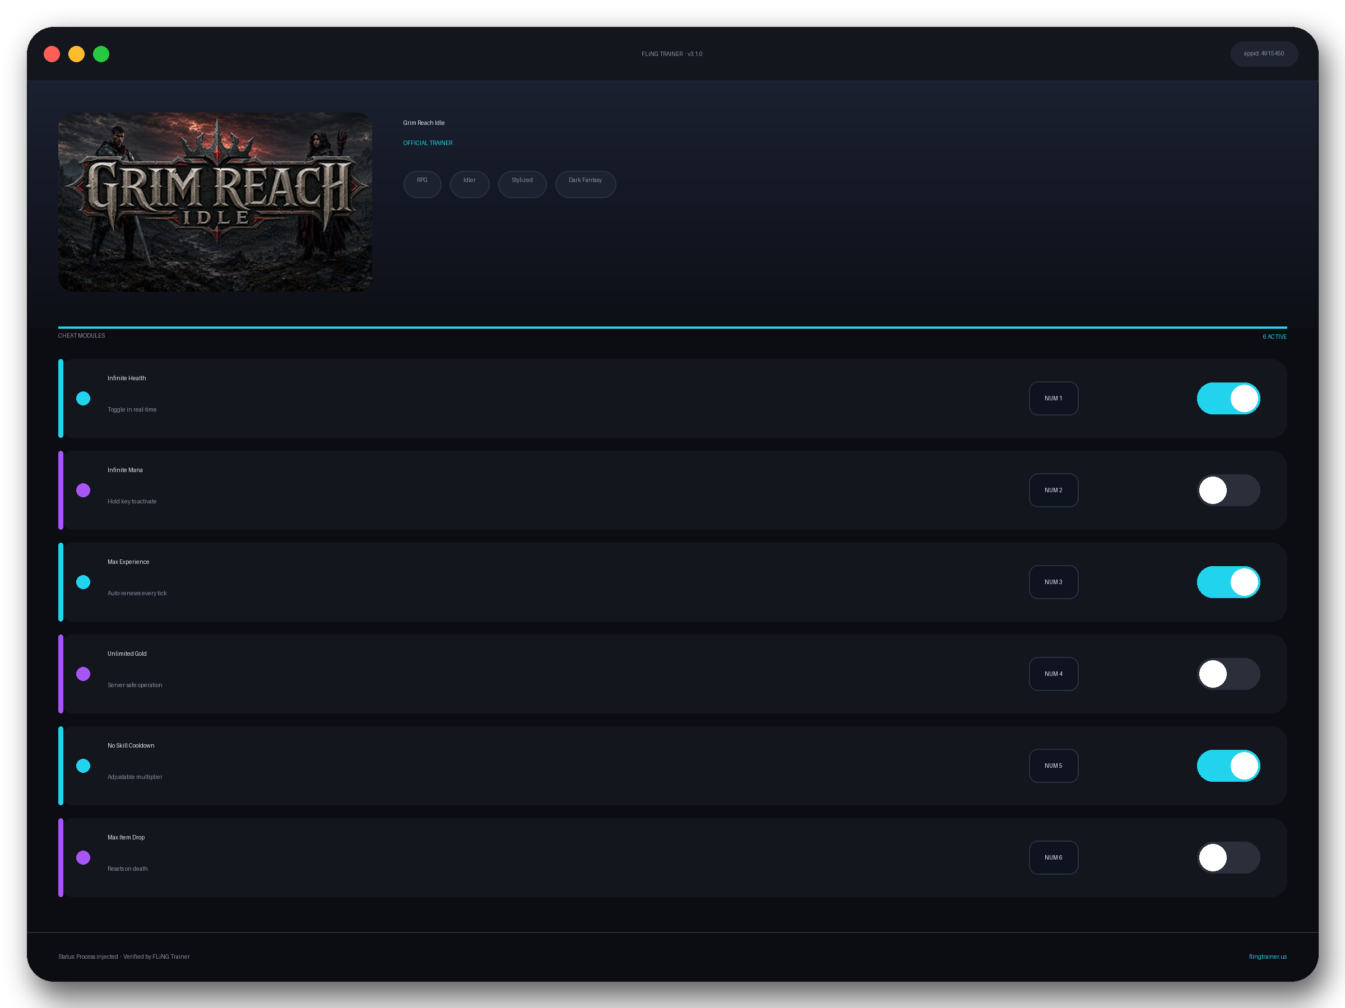Viewport: 1345px width, 1008px height.
Task: Click the purple status dot for Unlimited Gold
Action: 84,674
